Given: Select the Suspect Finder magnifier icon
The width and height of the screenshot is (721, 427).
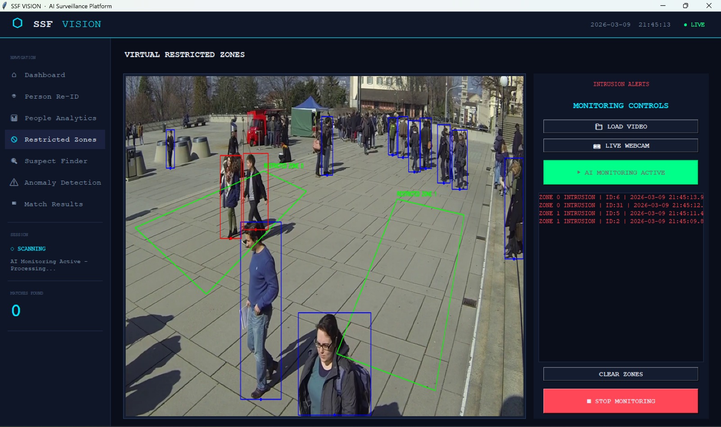Looking at the screenshot, I should (13, 161).
